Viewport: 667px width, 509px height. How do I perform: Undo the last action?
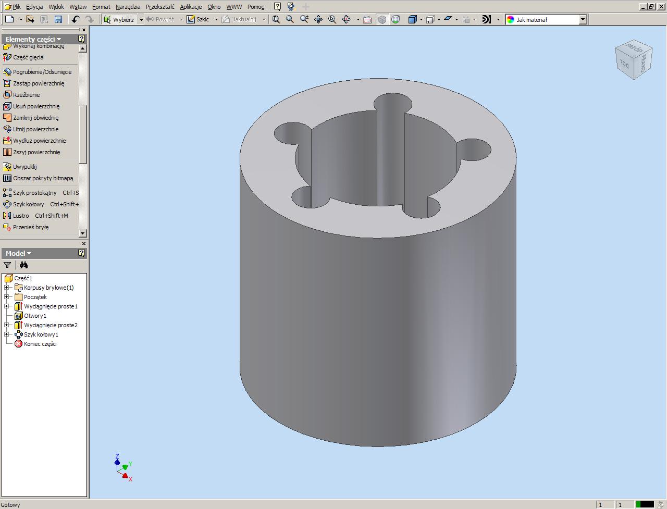point(76,19)
